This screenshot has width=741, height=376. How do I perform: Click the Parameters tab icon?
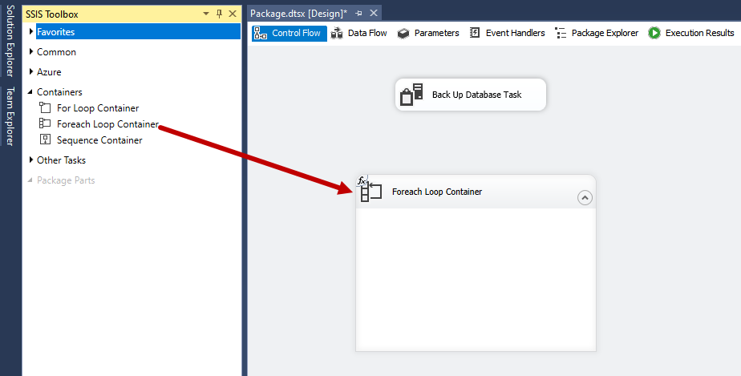[403, 33]
